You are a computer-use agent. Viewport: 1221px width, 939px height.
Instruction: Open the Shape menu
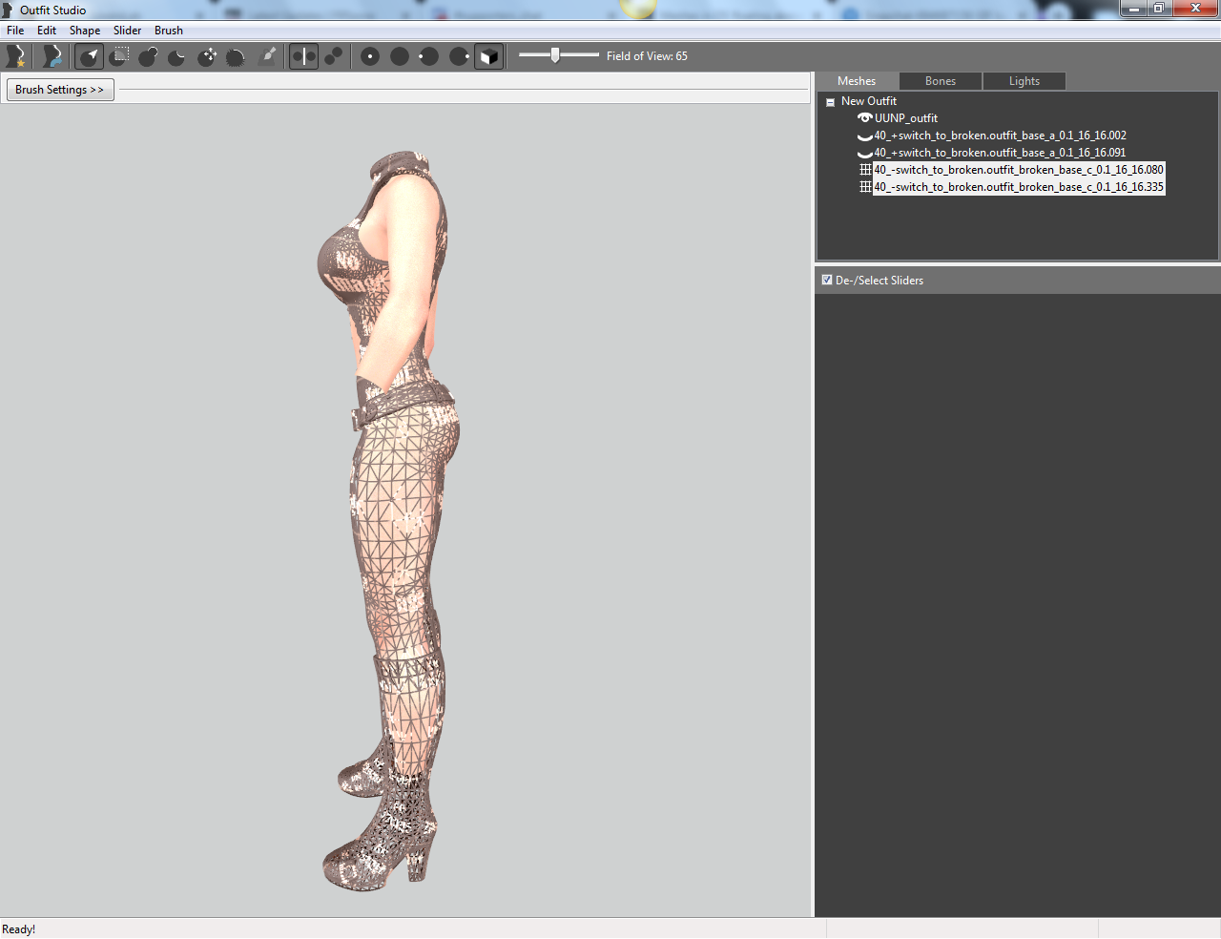[85, 31]
